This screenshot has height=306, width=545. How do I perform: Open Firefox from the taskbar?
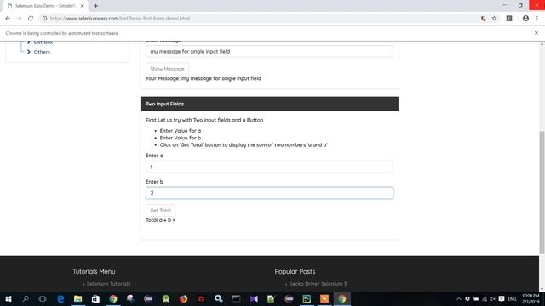pyautogui.click(x=184, y=298)
